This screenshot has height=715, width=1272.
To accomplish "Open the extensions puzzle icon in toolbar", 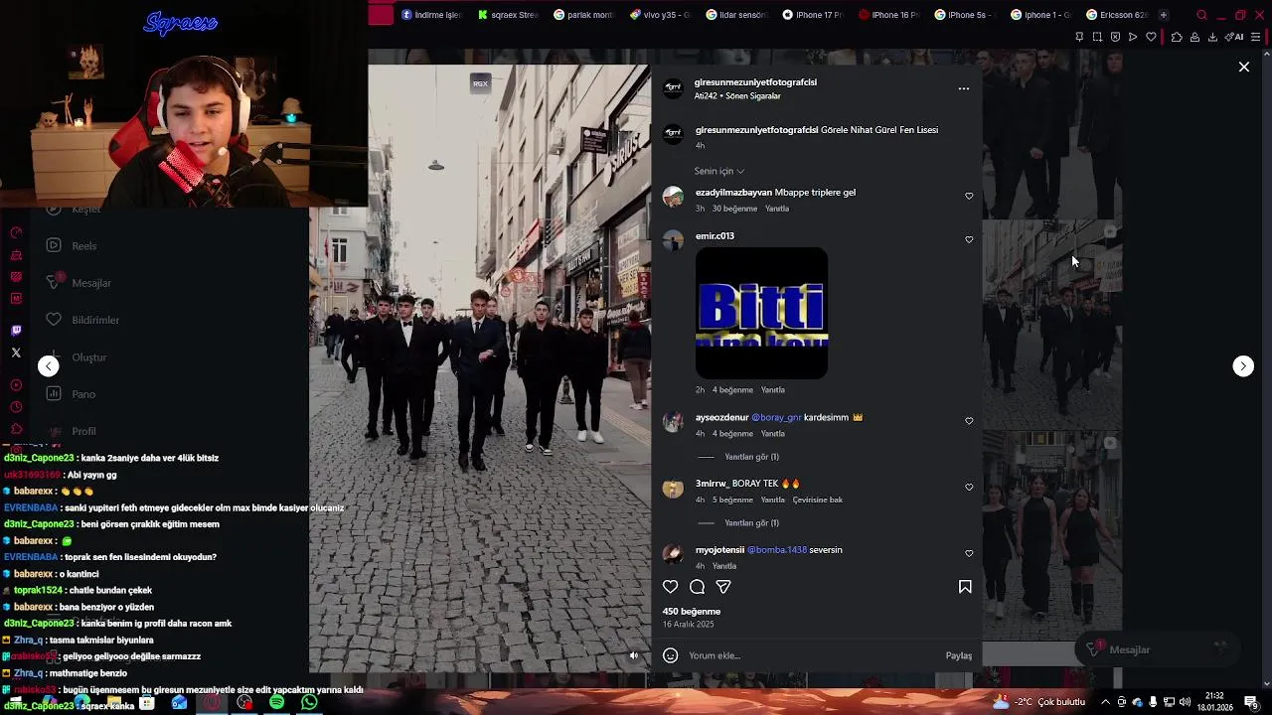I will [1177, 37].
